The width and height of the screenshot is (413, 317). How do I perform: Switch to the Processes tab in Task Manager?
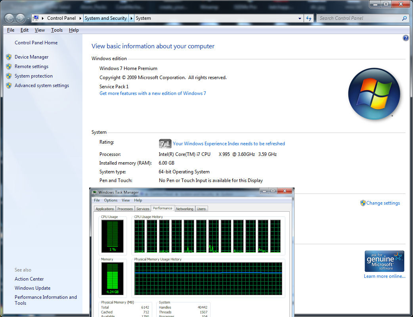tap(125, 209)
